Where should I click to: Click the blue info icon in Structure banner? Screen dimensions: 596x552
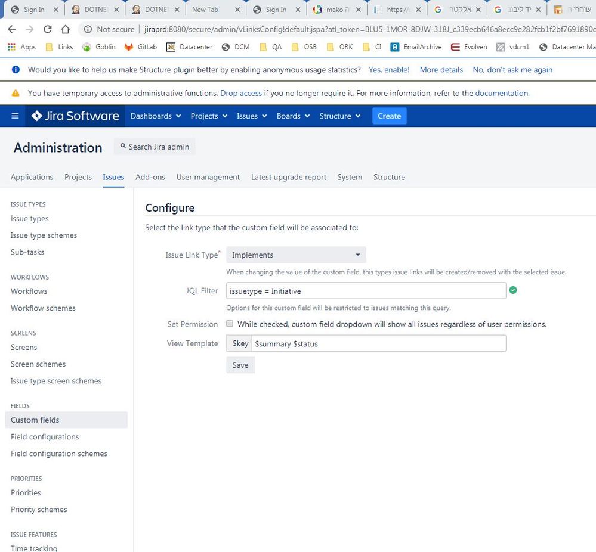(16, 70)
